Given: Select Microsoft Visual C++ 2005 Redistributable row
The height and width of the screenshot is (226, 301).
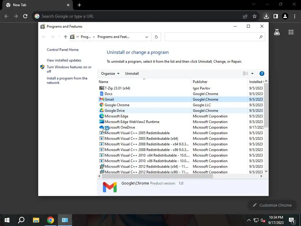Looking at the screenshot, I should coord(181,133).
